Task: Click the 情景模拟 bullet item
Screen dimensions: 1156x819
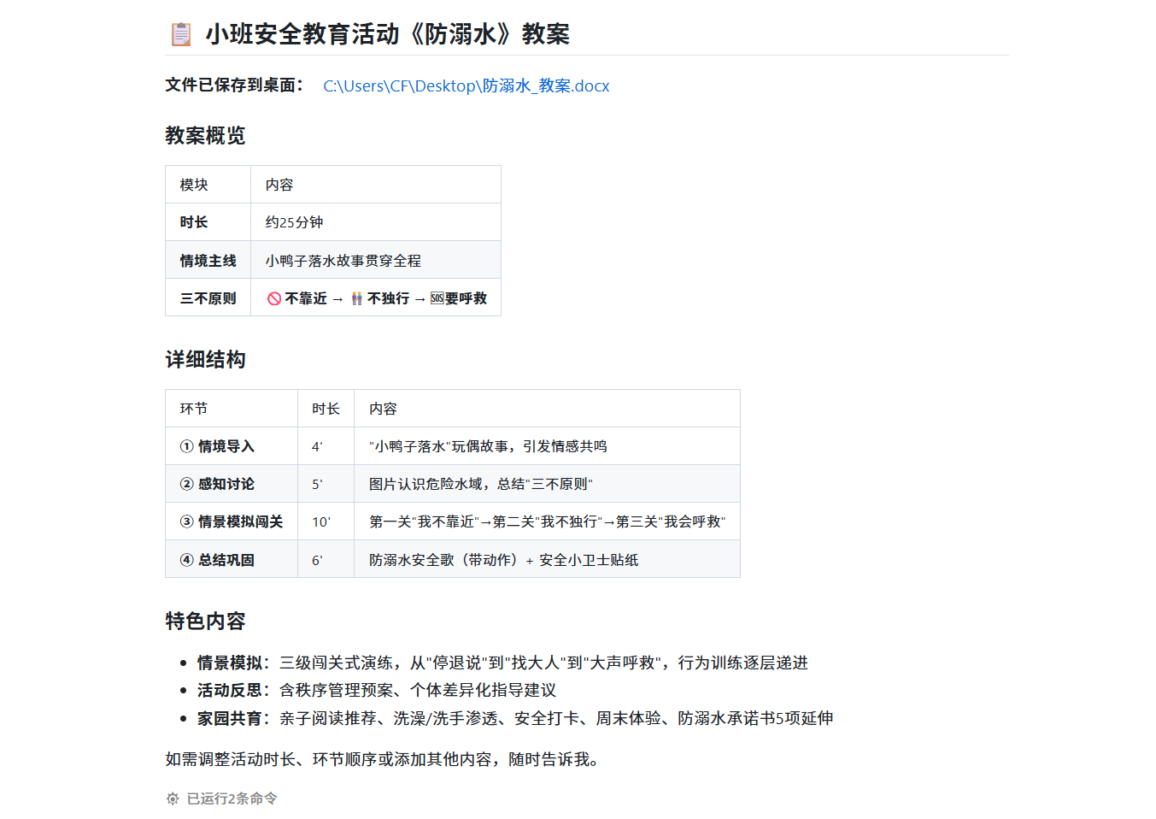Action: click(x=502, y=663)
